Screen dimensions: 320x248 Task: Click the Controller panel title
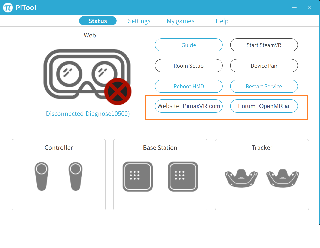[x=59, y=148]
